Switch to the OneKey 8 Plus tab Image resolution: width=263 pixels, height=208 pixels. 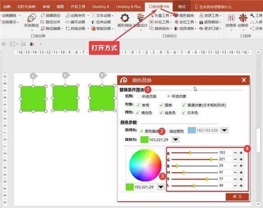point(128,7)
